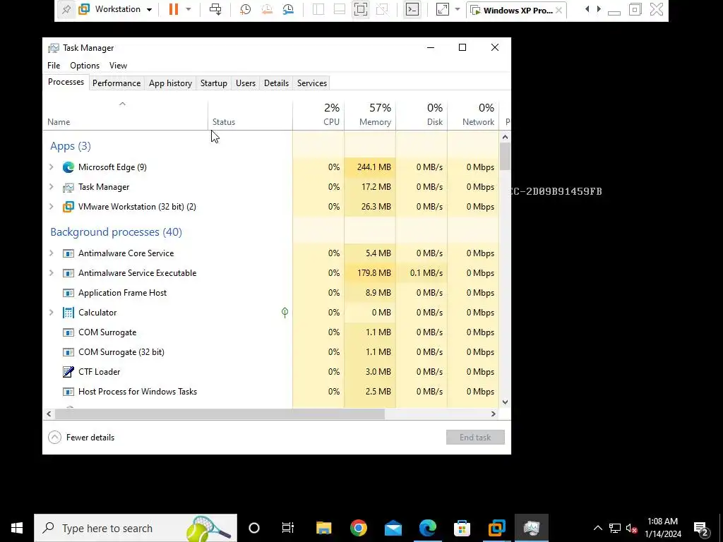Switch to the Users tab

[245, 83]
